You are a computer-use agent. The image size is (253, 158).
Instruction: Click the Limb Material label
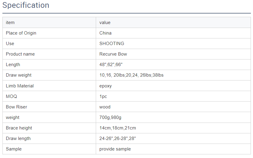point(20,86)
